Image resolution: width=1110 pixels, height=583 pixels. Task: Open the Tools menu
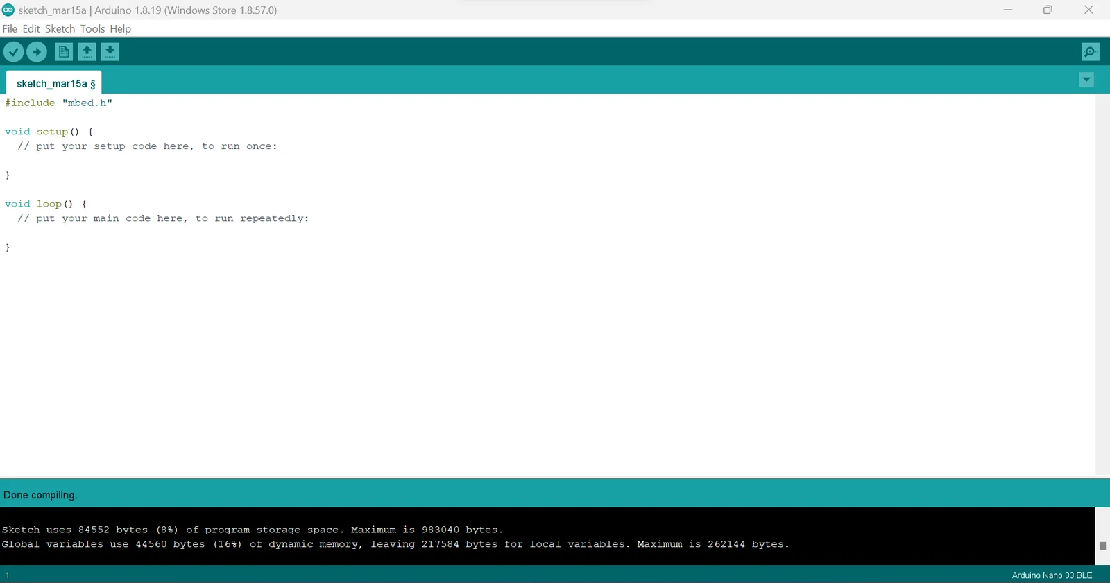[x=92, y=28]
